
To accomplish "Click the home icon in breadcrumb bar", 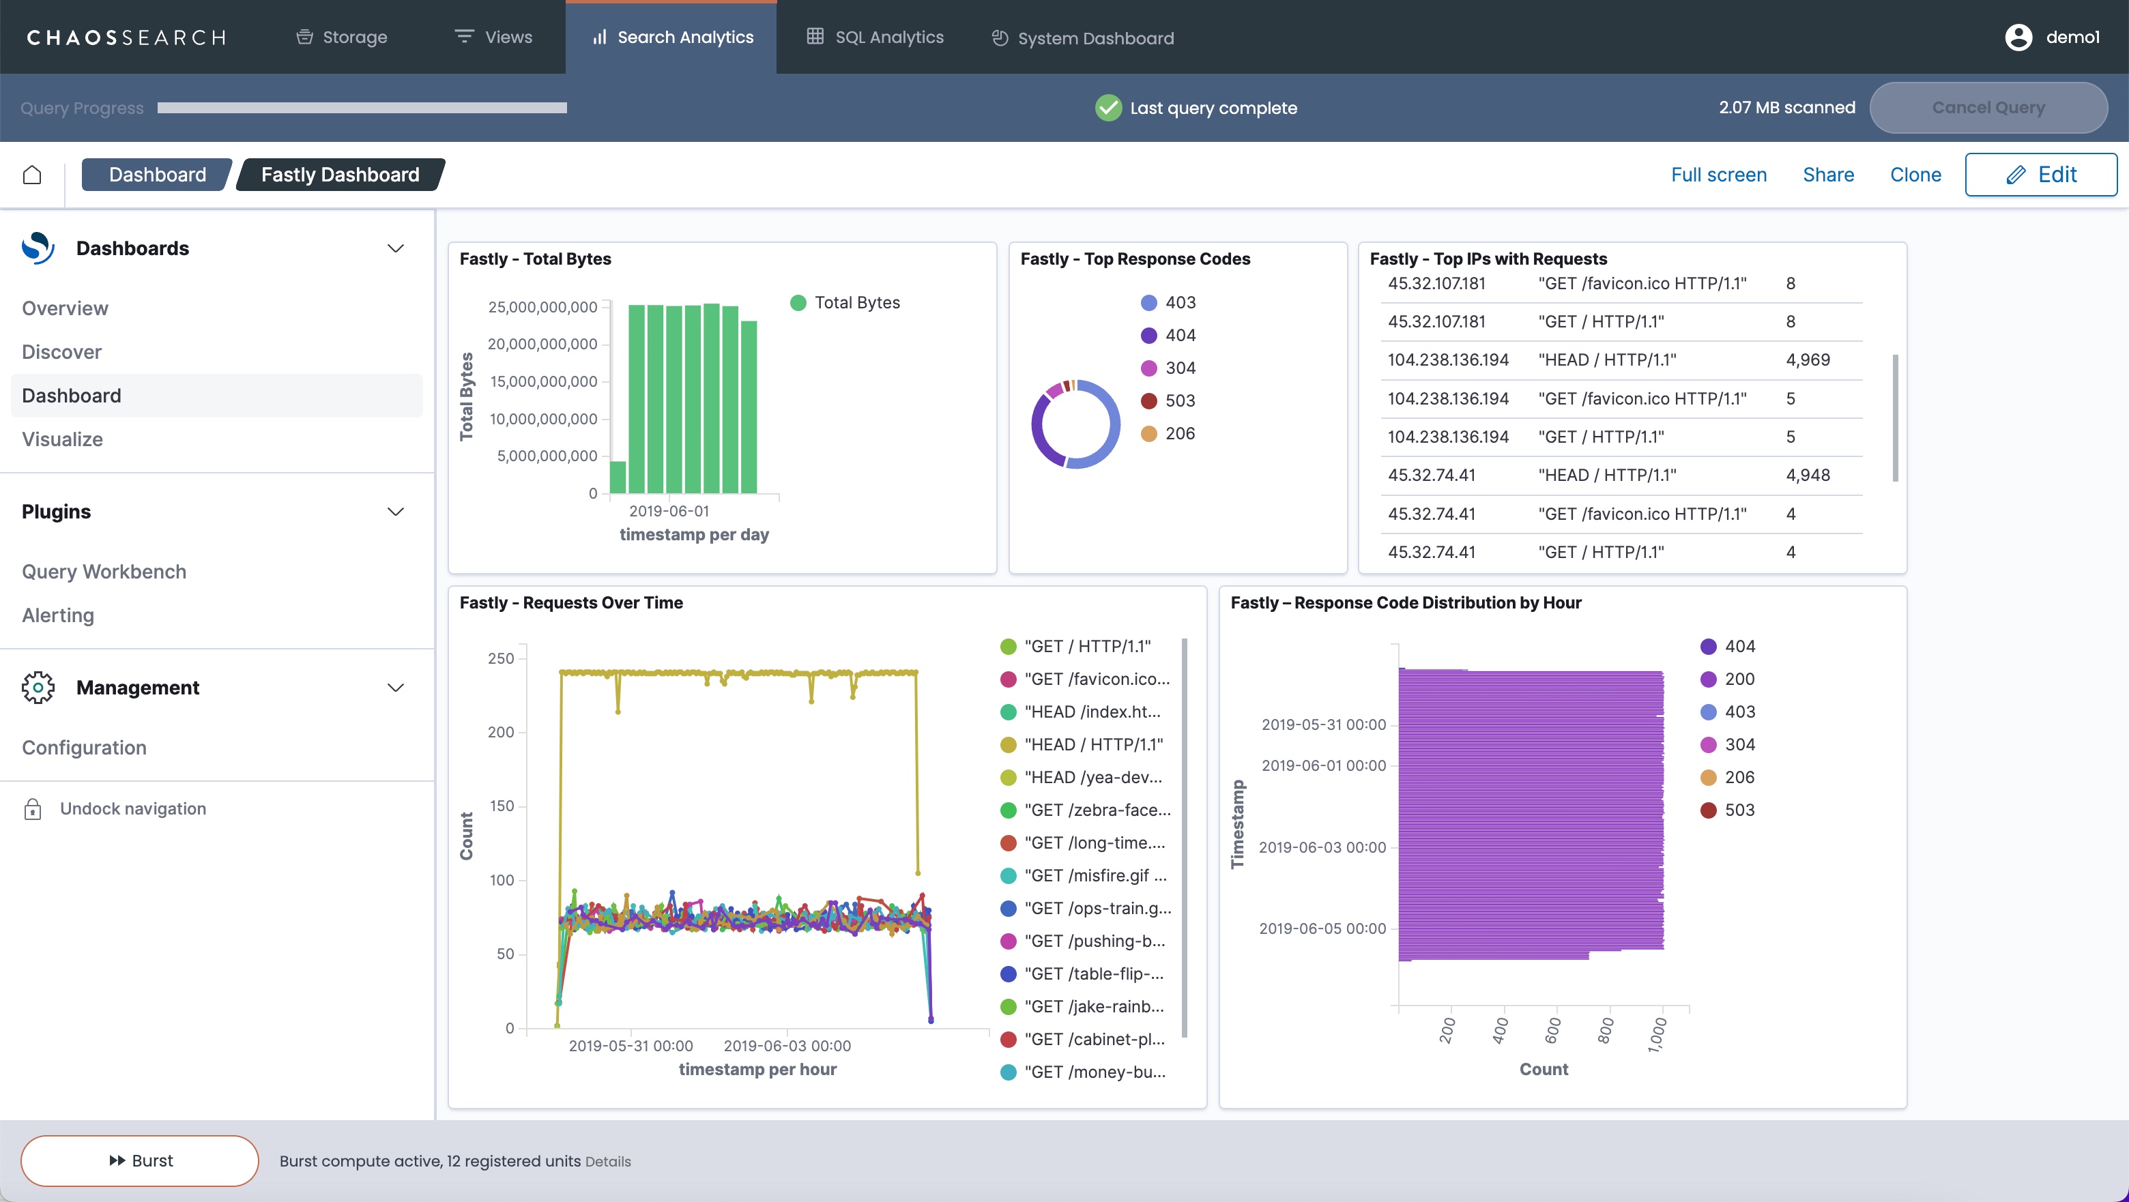I will point(32,175).
